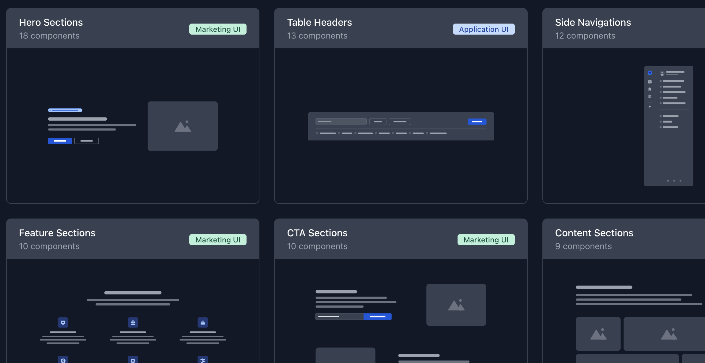This screenshot has width=705, height=363.
Task: Open the Feature Sections card title
Action: 57,233
